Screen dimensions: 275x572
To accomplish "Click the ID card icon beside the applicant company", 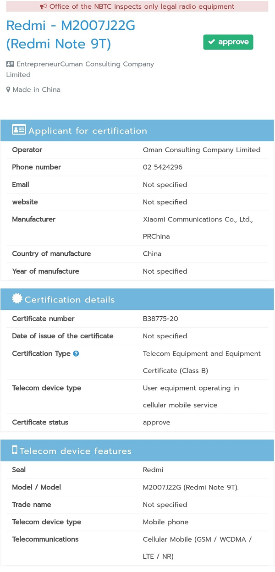I will point(10,64).
